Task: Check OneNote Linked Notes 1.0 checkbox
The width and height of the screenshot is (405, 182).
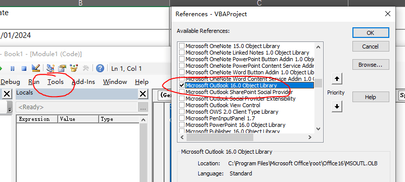Action: point(182,53)
